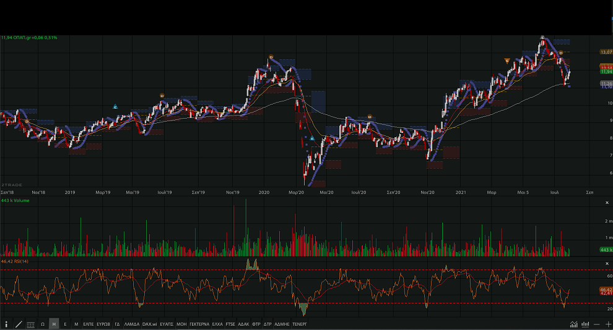Switch timeframe to M
Screen dimensions: 613x330
point(76,324)
